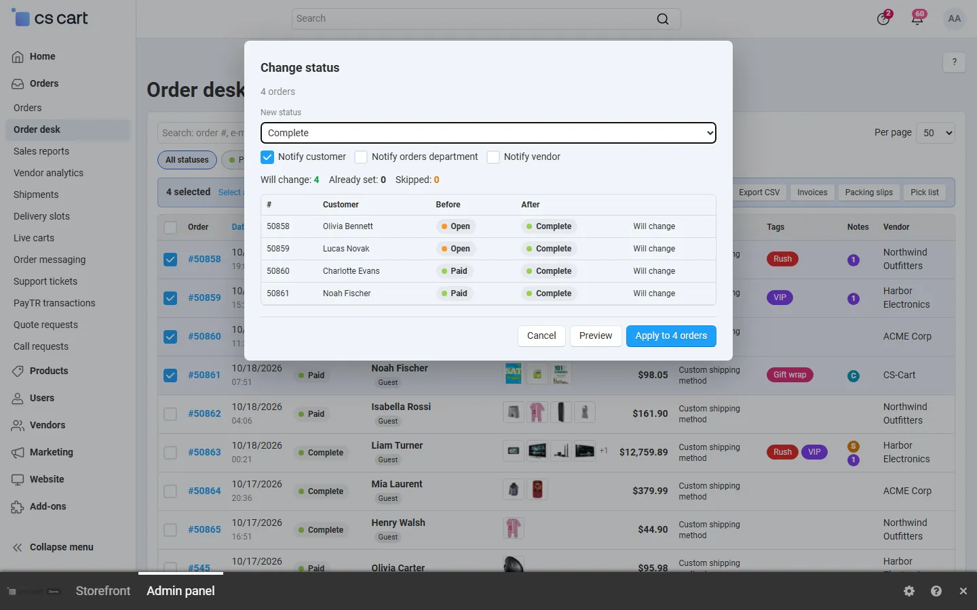Switch to the Storefront tab
The height and width of the screenshot is (610, 977).
(x=103, y=591)
